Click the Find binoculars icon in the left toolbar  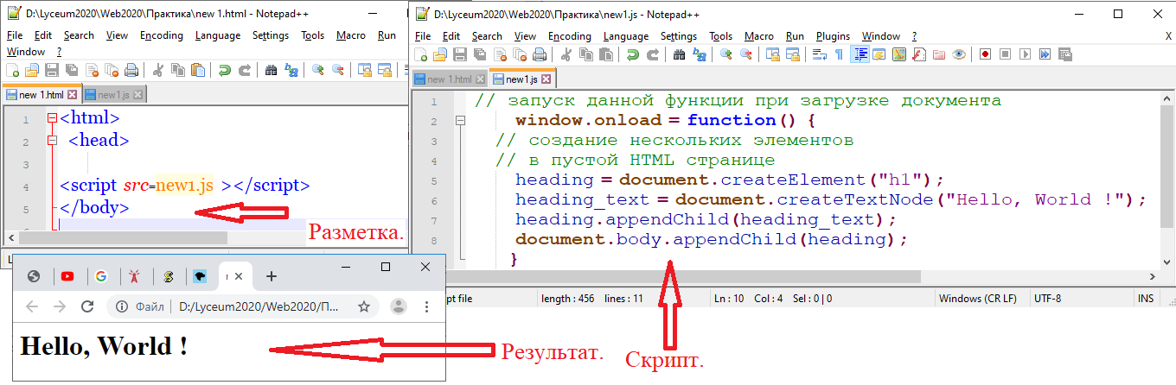[x=271, y=71]
